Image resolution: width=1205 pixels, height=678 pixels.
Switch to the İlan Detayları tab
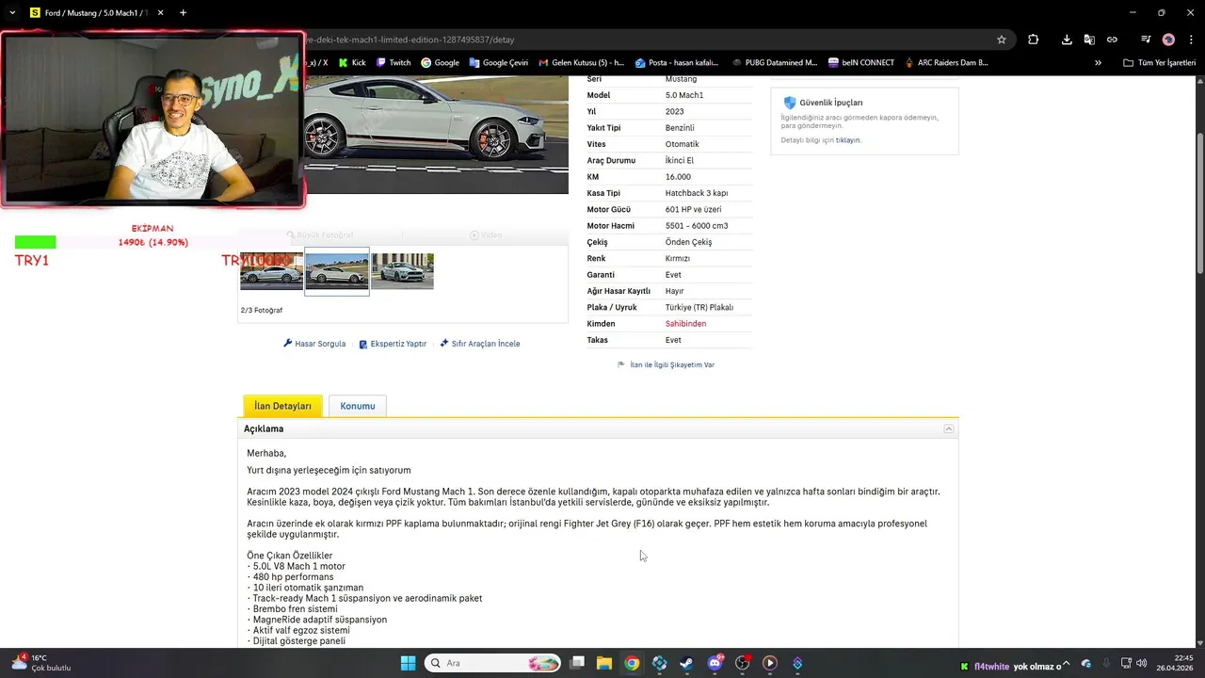tap(282, 406)
